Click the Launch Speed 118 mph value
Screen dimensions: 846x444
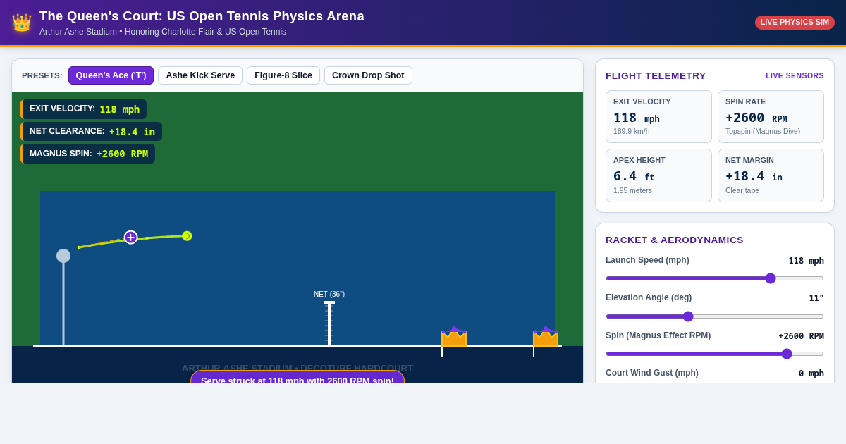tap(806, 261)
